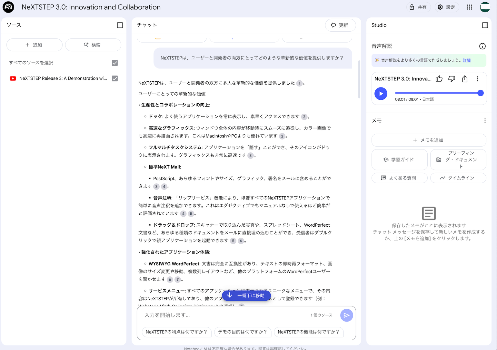Viewport: 497px width, 350px height.
Task: Open the 詳細 link in audio banner
Action: tap(467, 60)
